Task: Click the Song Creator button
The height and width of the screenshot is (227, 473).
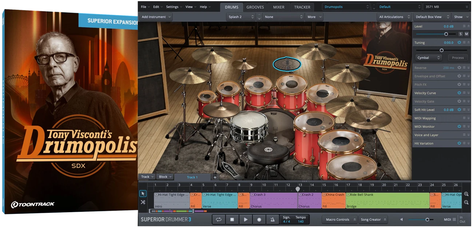Action: coord(373,219)
